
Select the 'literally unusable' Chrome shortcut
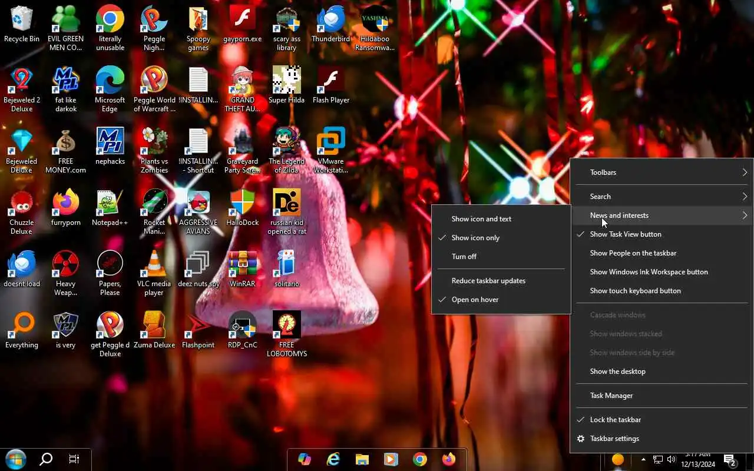click(x=110, y=28)
